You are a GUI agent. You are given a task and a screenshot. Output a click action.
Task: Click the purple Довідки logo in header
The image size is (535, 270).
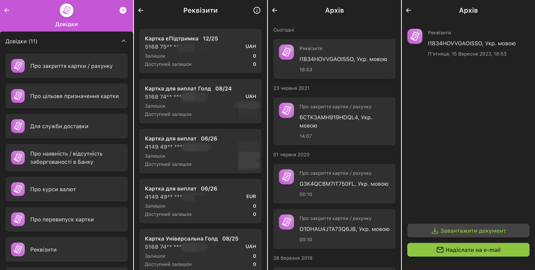[66, 10]
